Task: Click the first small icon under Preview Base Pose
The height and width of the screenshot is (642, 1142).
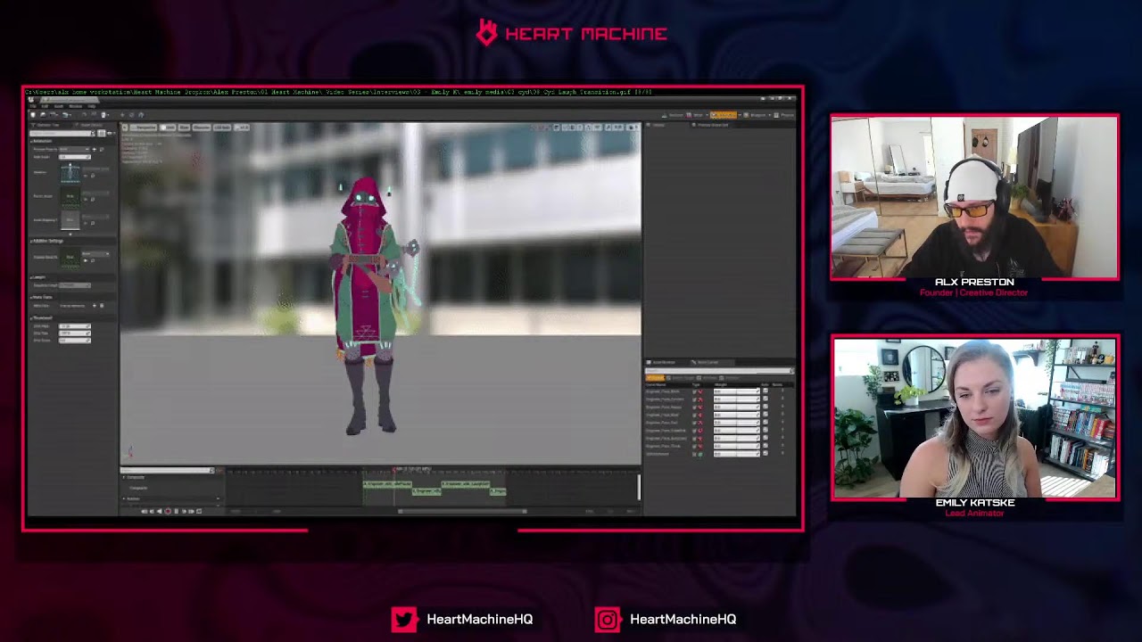Action: coord(86,260)
